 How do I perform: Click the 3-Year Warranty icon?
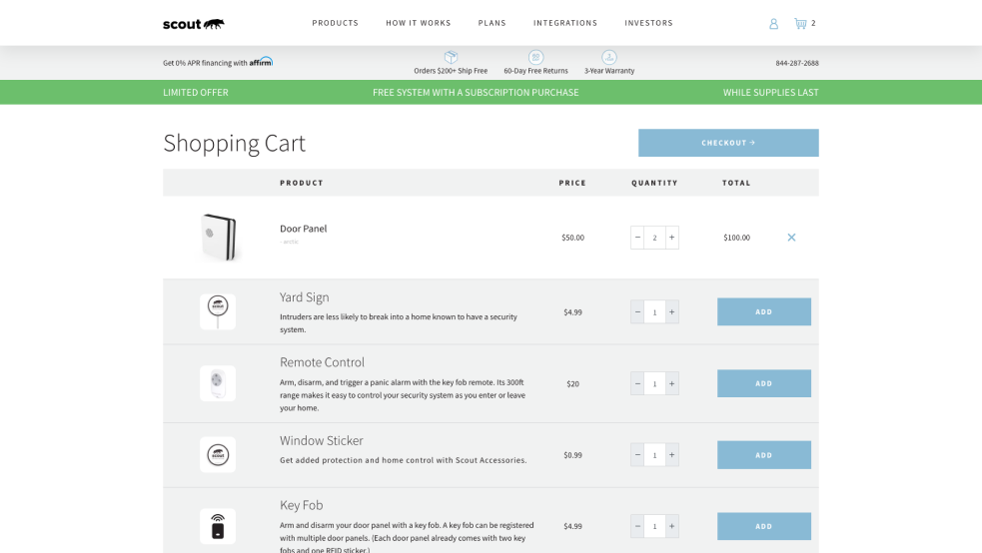tap(609, 57)
